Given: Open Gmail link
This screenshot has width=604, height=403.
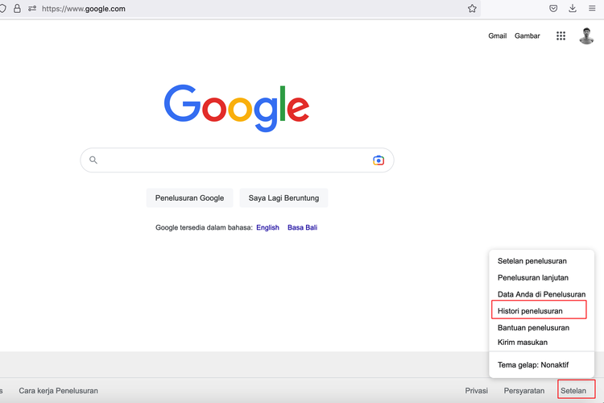Looking at the screenshot, I should pos(498,35).
